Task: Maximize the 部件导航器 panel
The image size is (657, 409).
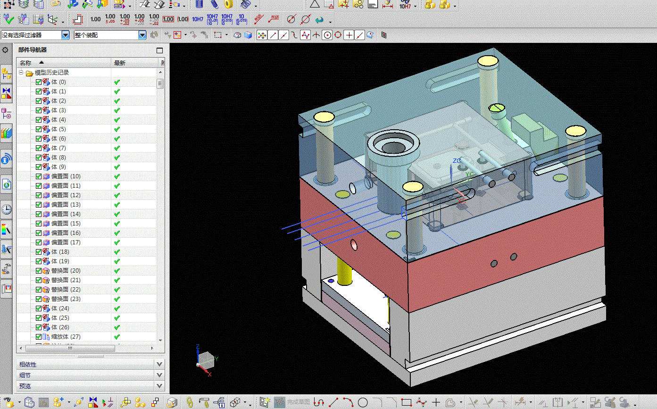Action: (159, 50)
